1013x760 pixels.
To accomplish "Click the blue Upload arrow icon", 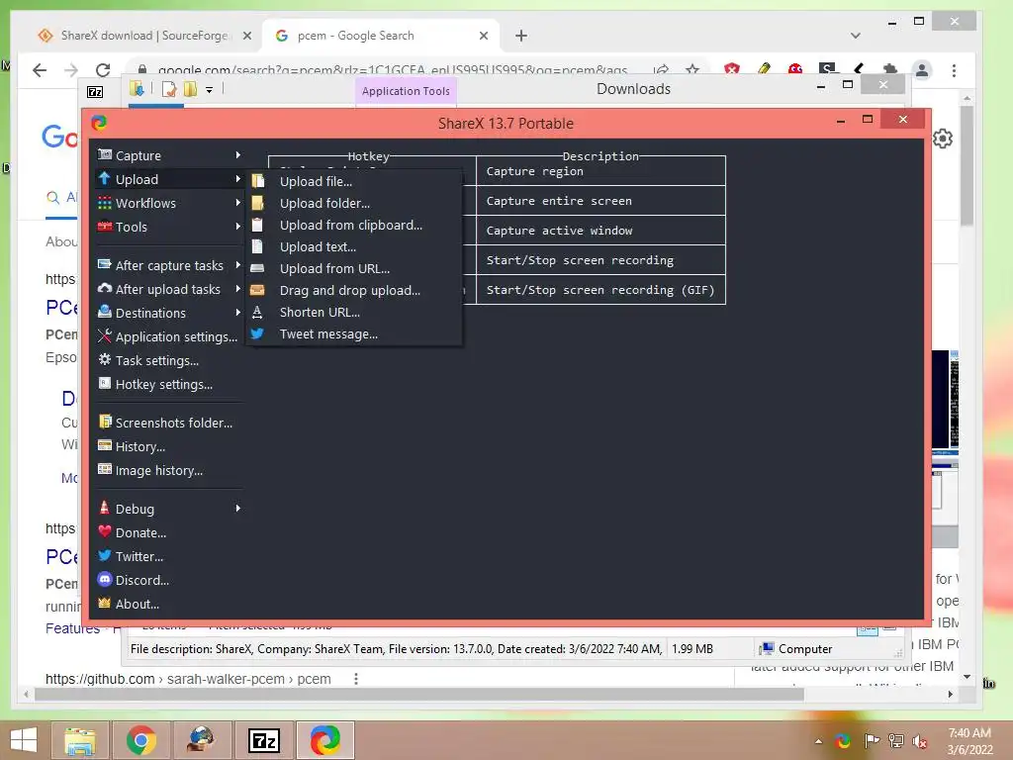I will coord(105,178).
